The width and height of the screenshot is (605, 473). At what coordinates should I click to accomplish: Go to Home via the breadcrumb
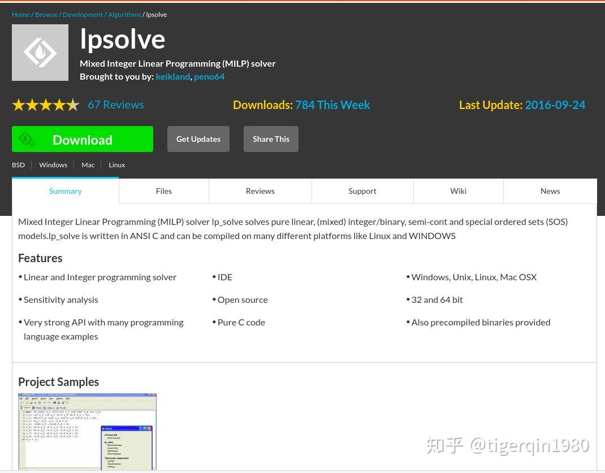click(x=20, y=14)
